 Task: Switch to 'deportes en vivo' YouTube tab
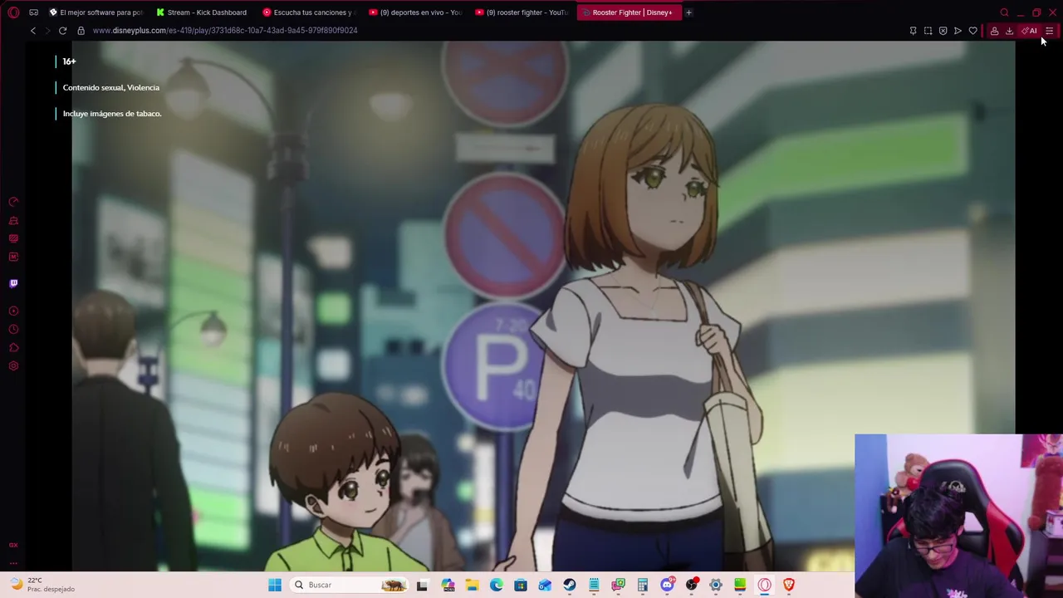tap(415, 12)
